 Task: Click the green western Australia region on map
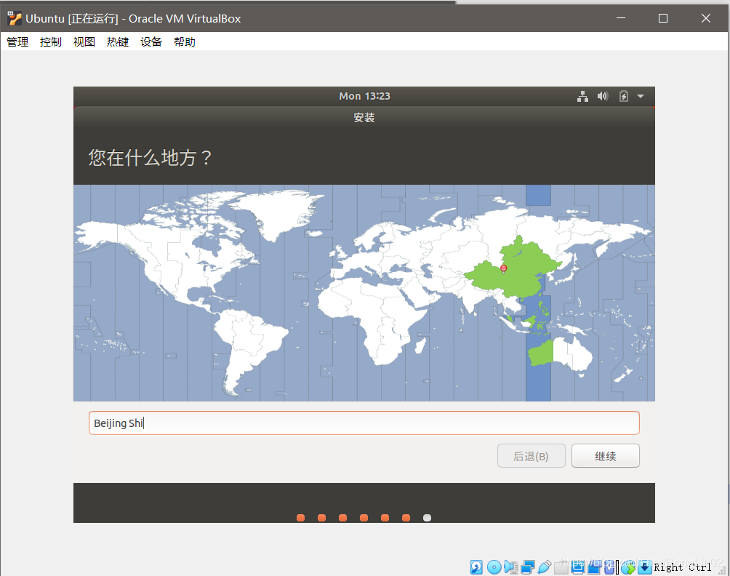click(540, 354)
